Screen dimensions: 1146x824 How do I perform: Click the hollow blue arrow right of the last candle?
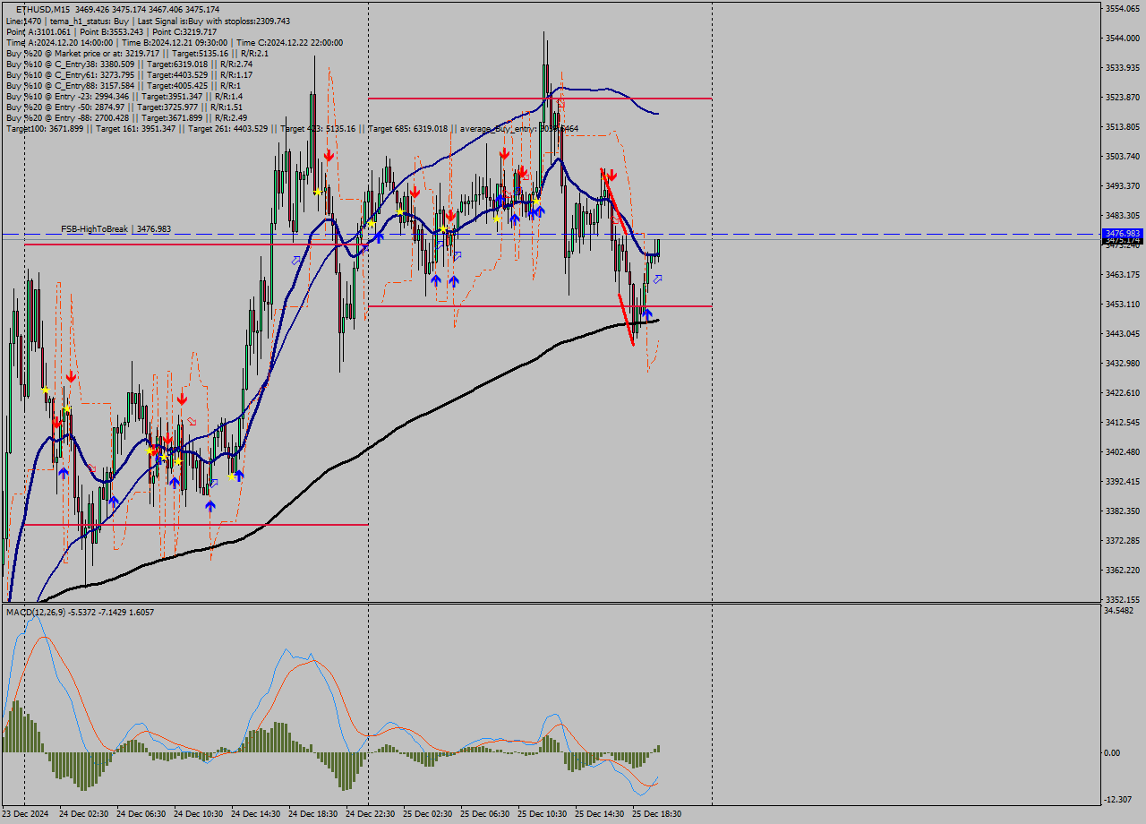(x=656, y=280)
